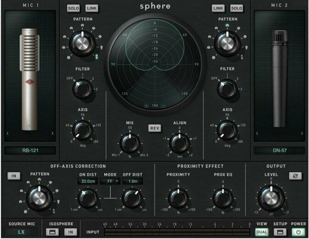Select next microphone arrow in Mic 1
The width and height of the screenshot is (309, 239).
tap(52, 134)
